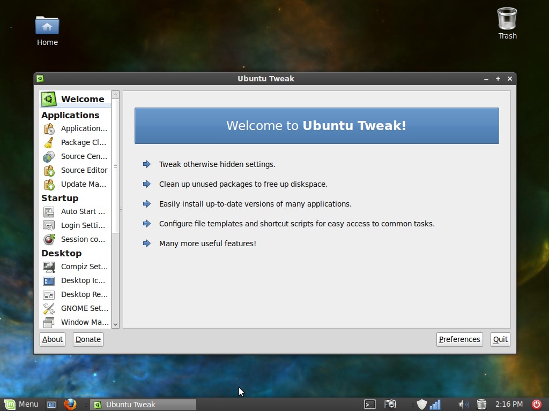Select the Welcome item in sidebar
Screen dimensions: 549x411
point(75,99)
